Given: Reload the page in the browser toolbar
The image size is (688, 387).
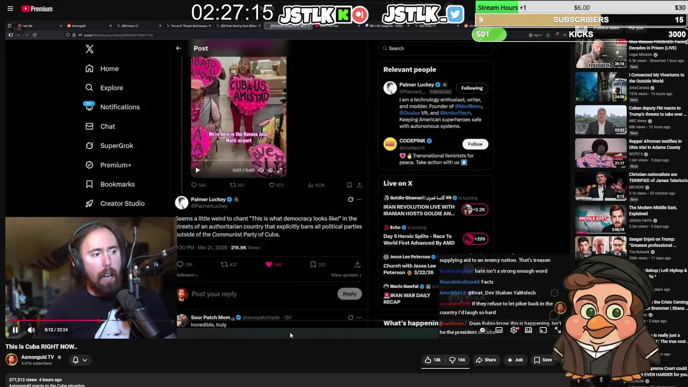Looking at the screenshot, I should coord(34,35).
